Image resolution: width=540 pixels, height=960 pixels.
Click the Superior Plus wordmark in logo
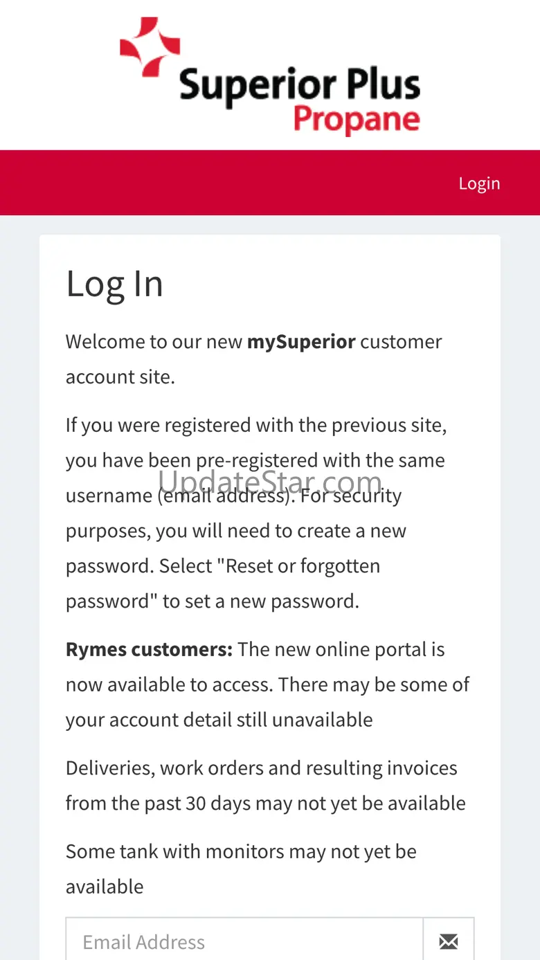coord(299,84)
